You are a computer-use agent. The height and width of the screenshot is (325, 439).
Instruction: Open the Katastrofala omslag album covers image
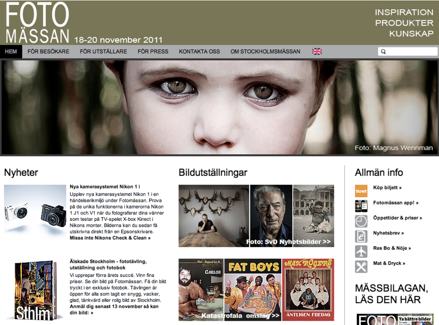pos(256,290)
